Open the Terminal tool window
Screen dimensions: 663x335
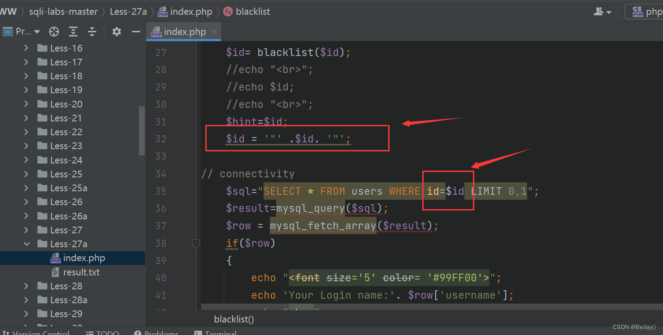(216, 333)
